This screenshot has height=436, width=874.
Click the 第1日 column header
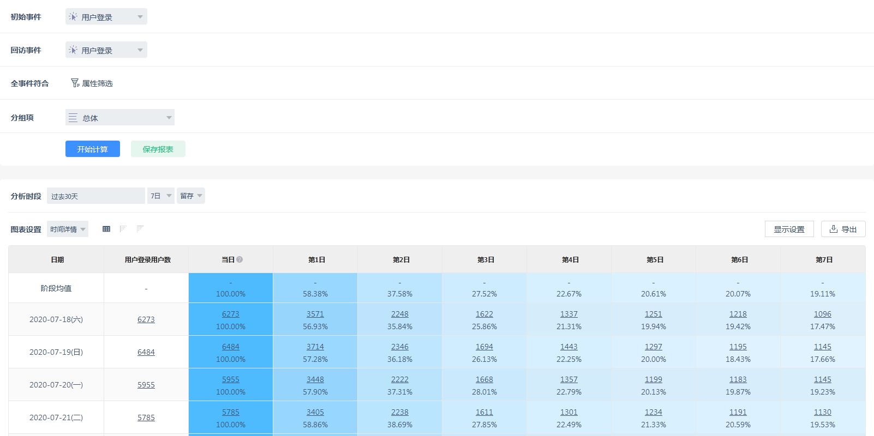click(x=316, y=259)
